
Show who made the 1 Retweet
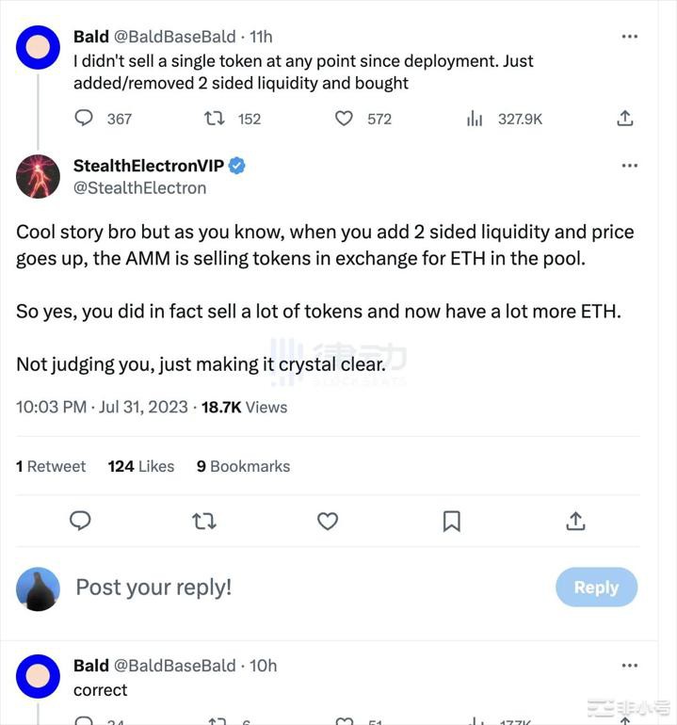tap(51, 466)
